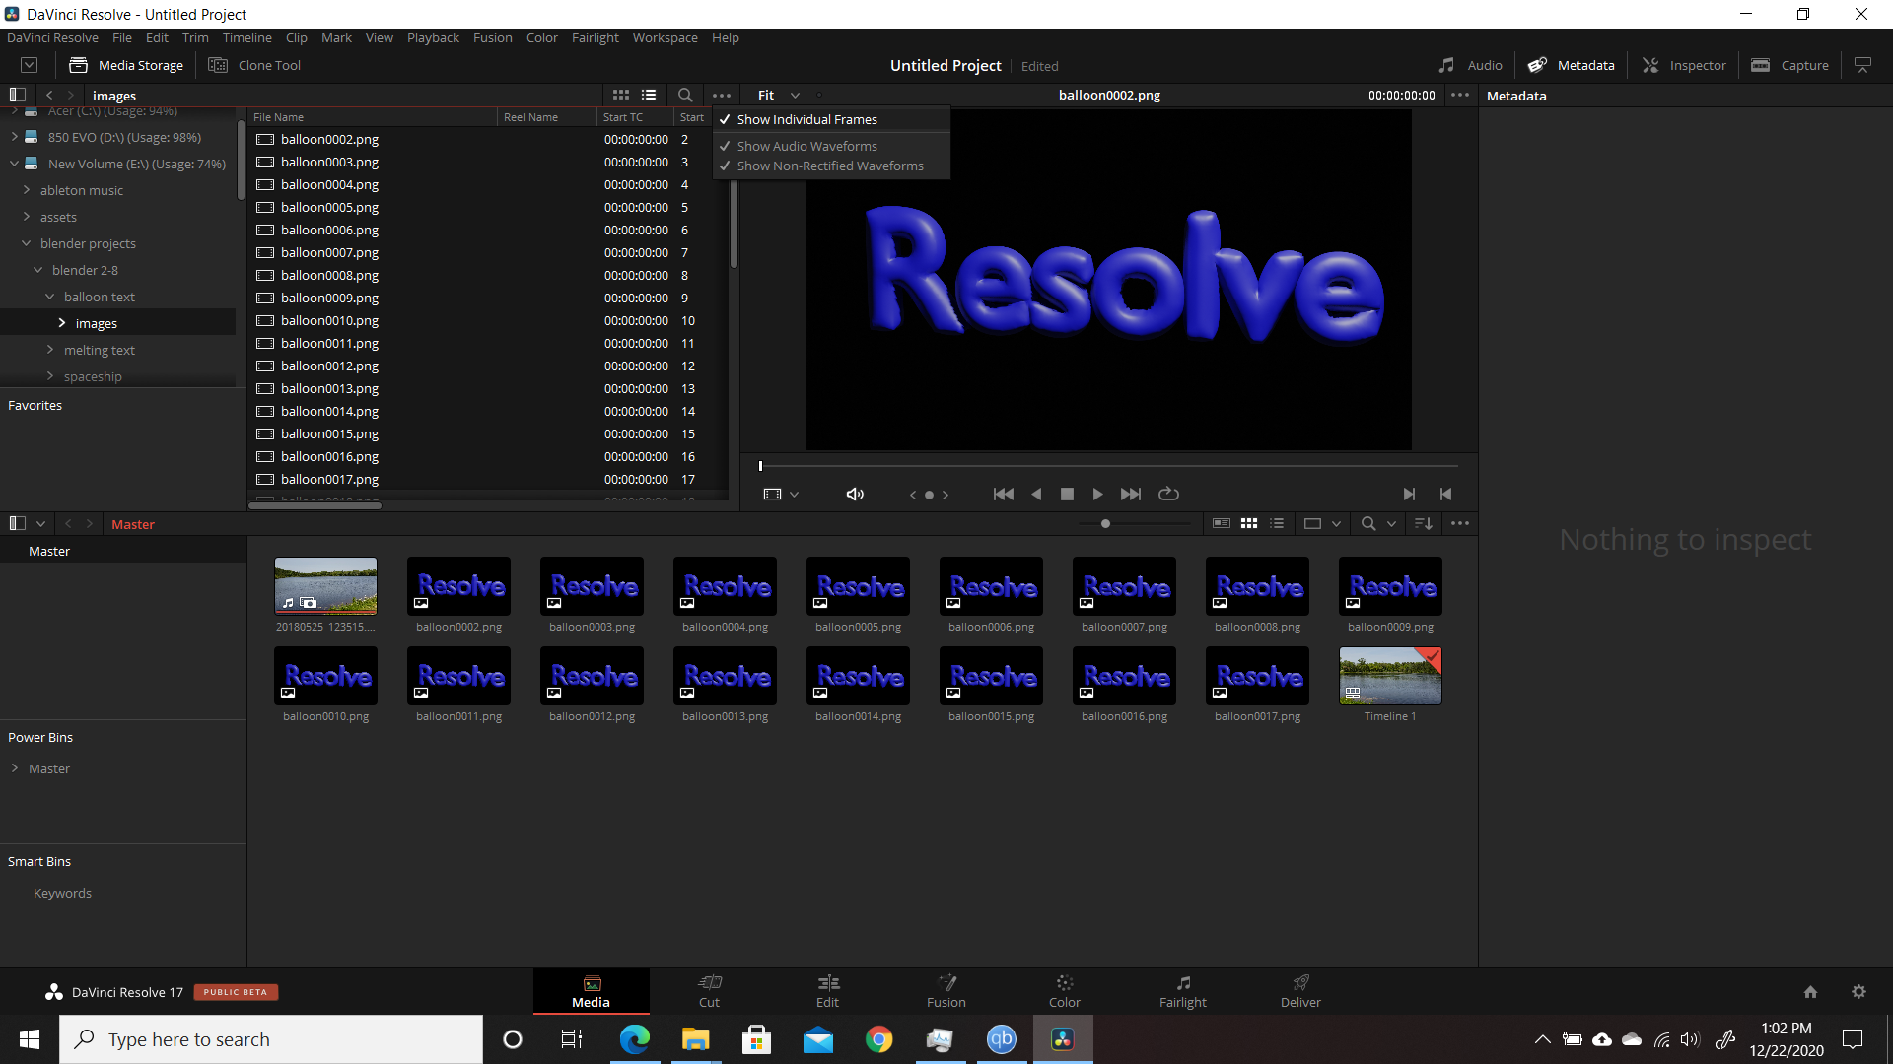Screen dimensions: 1893x1064
Task: Expand the assets folder
Action: tap(27, 217)
